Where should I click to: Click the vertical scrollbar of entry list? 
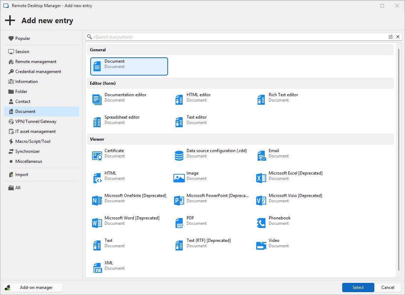pyautogui.click(x=399, y=160)
